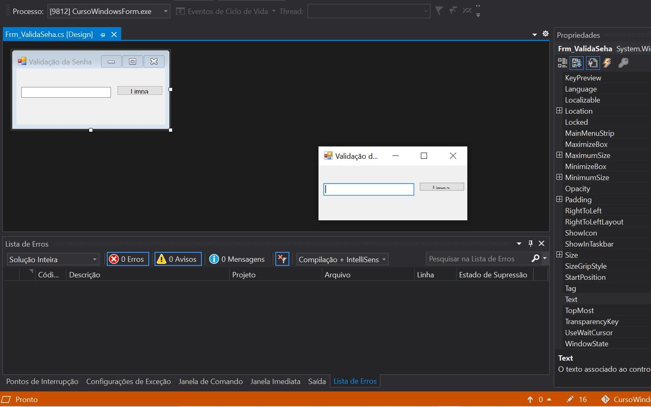
Task: Click Pesquisar na Lista de Erros field
Action: (478, 258)
